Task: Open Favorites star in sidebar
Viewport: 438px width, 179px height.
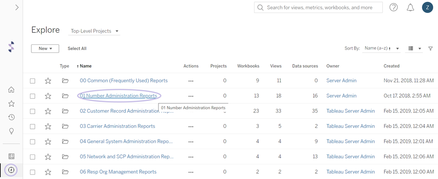Action: click(11, 103)
